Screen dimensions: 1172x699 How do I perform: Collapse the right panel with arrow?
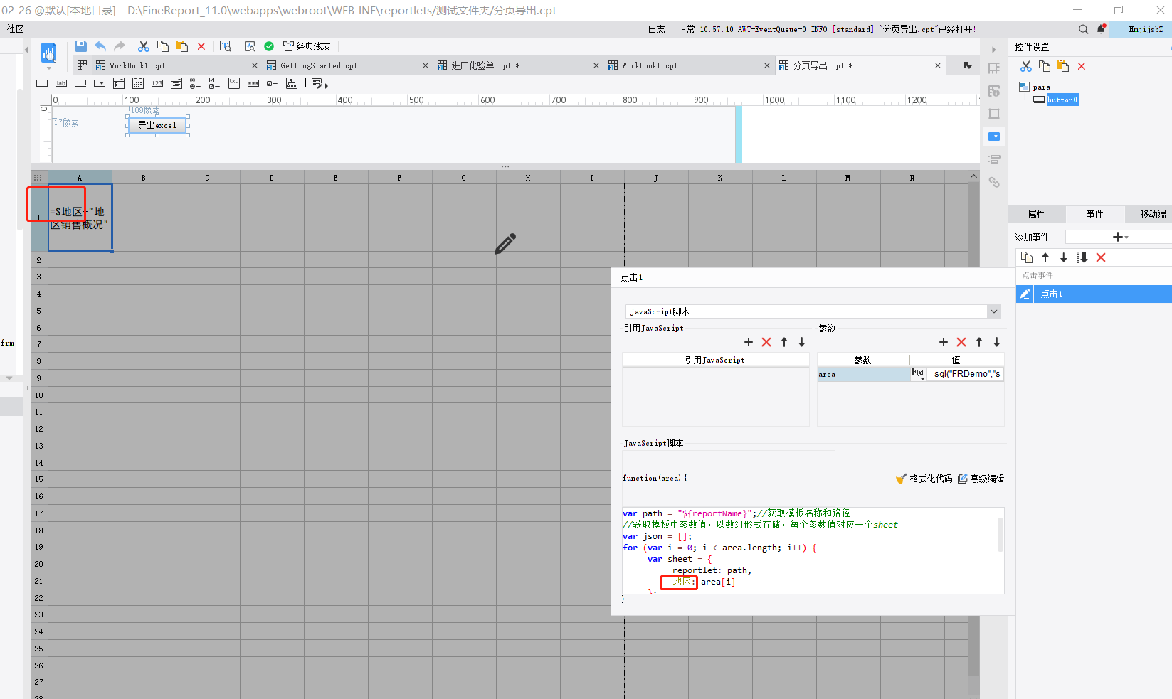click(994, 50)
